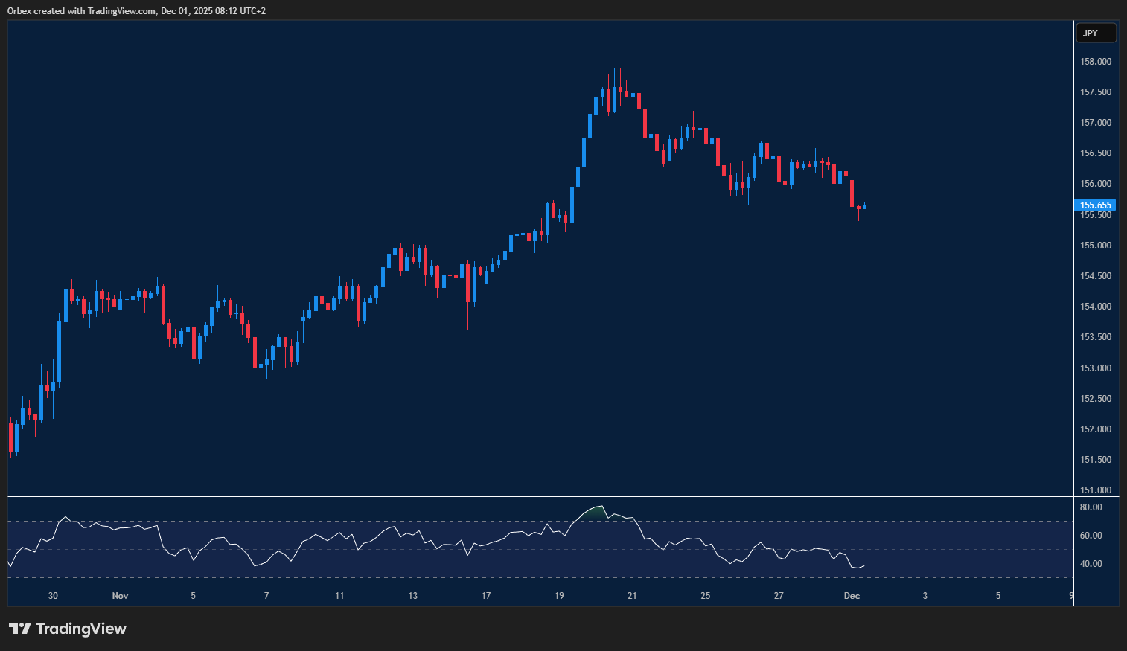Select the 151.000 price axis label
Viewport: 1127px width, 651px height.
pyautogui.click(x=1094, y=490)
